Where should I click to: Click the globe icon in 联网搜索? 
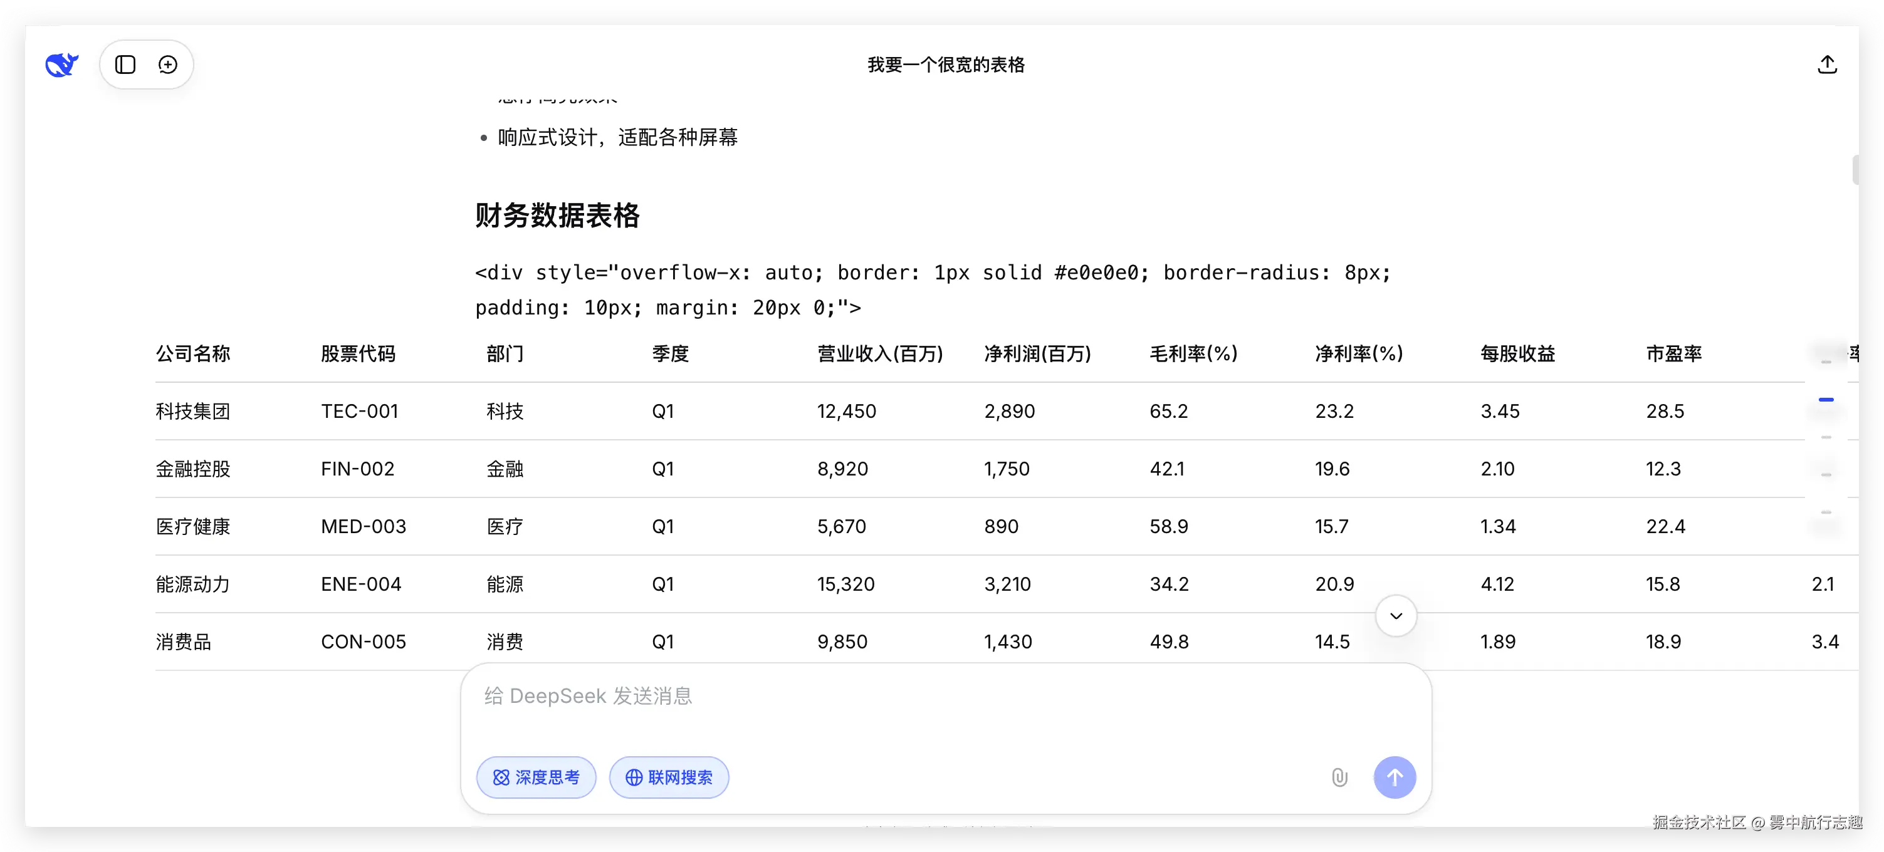634,777
